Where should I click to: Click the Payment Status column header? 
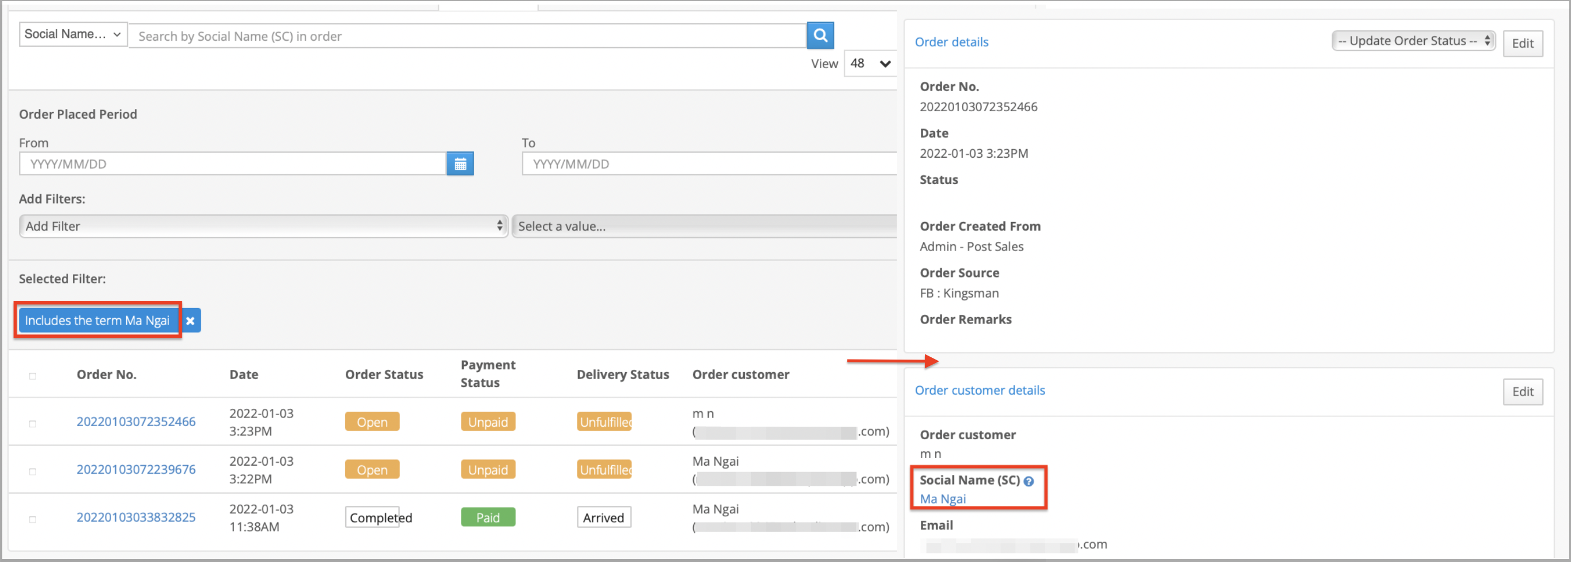point(488,373)
